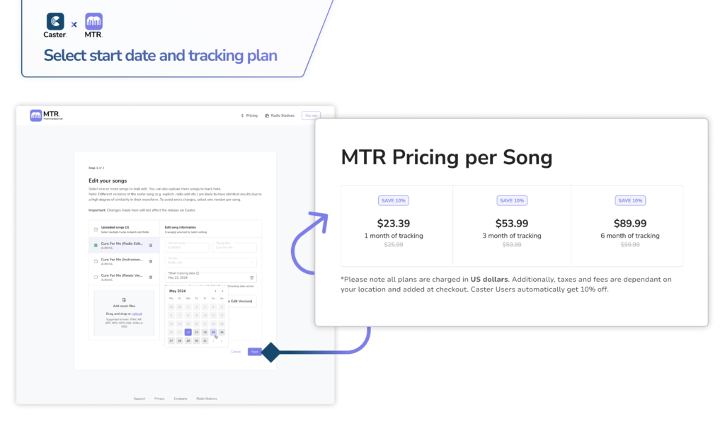
Task: Click SAVE 10% badge on the $53.99 plan
Action: (x=512, y=200)
